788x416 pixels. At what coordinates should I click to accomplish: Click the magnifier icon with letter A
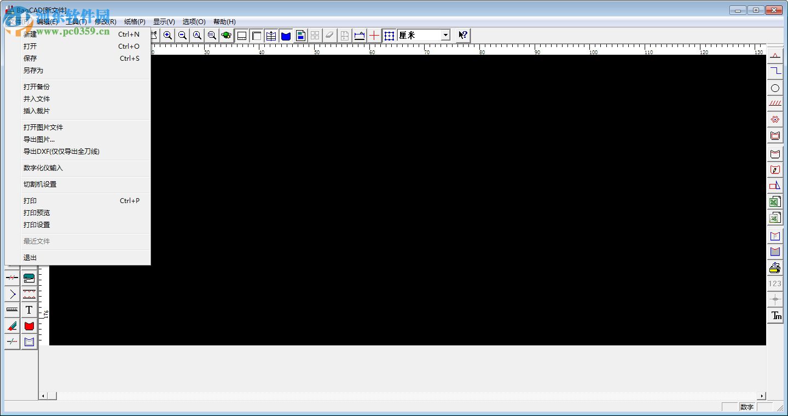coord(197,36)
